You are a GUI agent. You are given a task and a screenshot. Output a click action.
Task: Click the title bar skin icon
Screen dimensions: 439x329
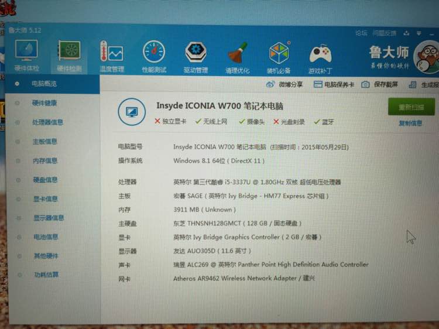point(406,33)
